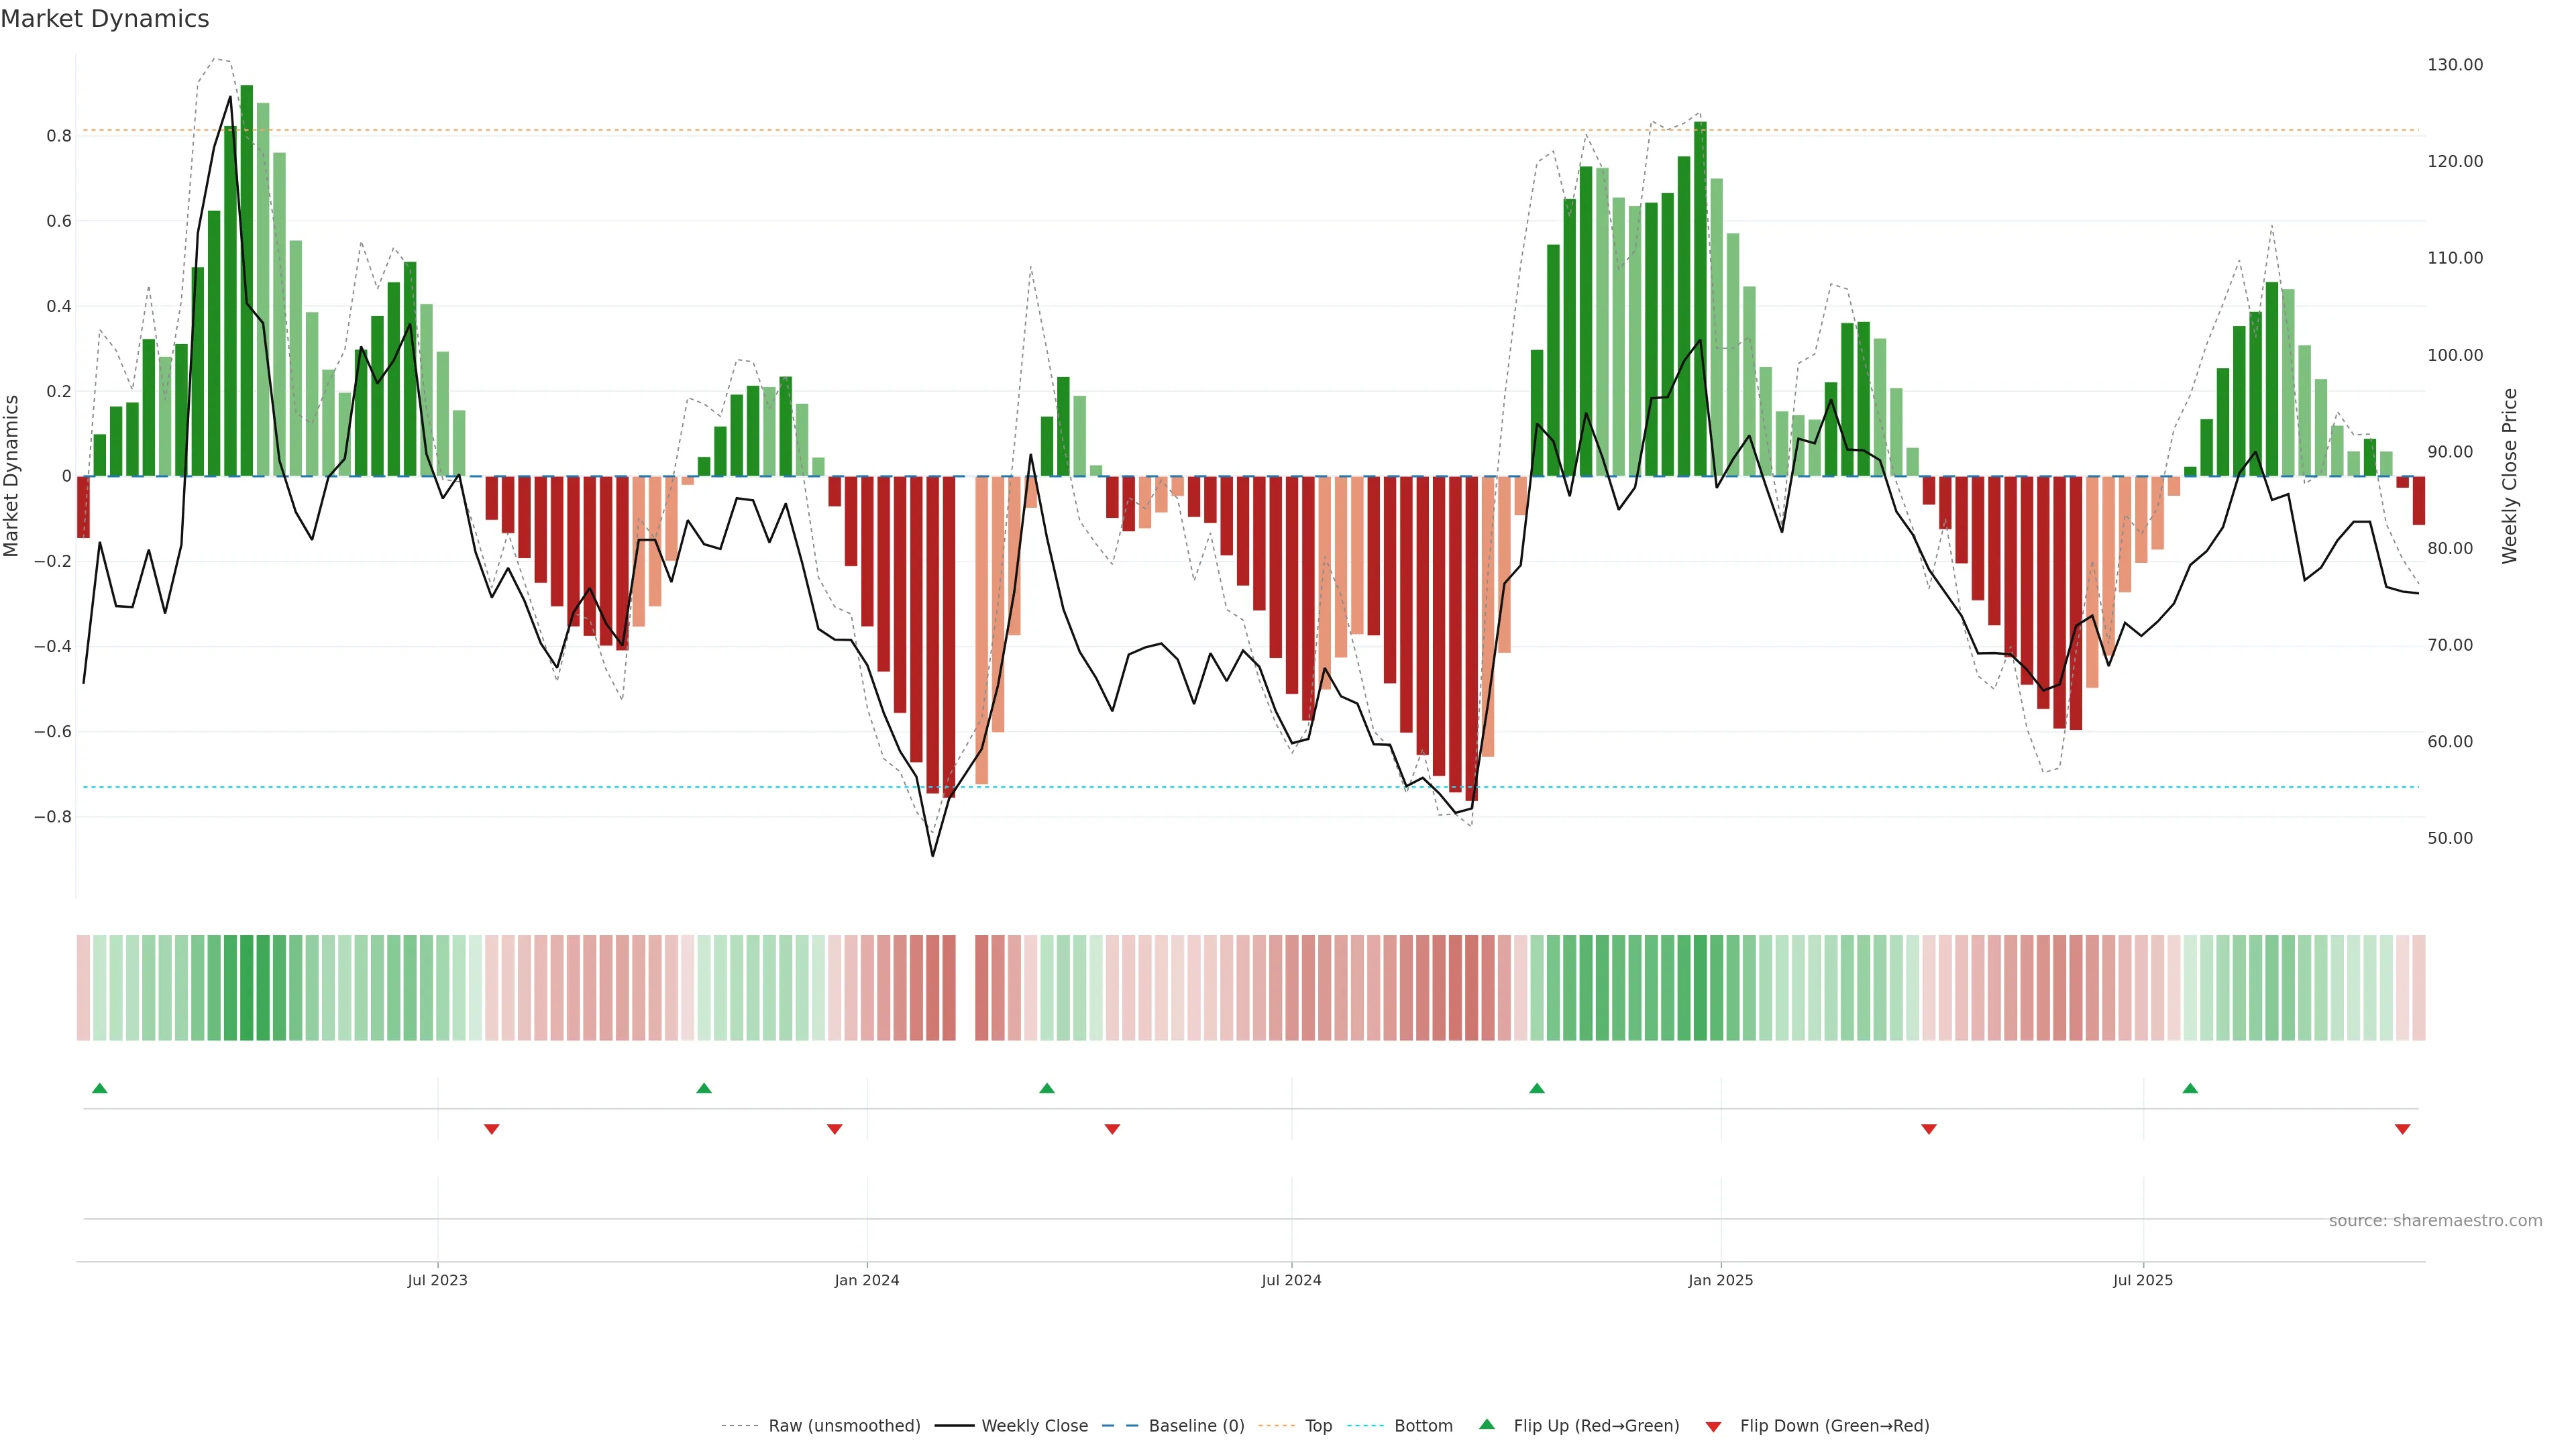Click Flip Down marker right after Jul 2023
The width and height of the screenshot is (2576, 1449).
491,1129
